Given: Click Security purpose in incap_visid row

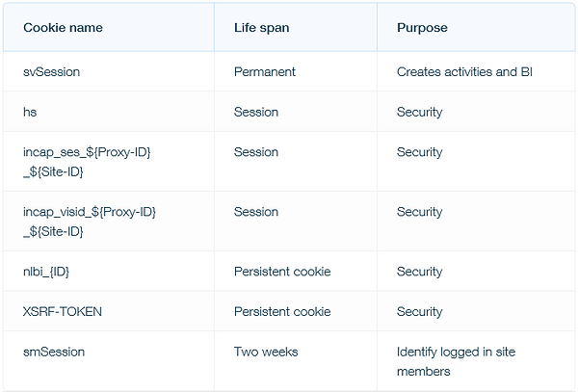Looking at the screenshot, I should pyautogui.click(x=419, y=212).
